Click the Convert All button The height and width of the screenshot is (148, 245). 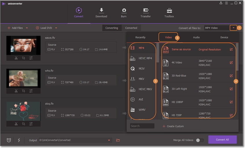click(222, 140)
